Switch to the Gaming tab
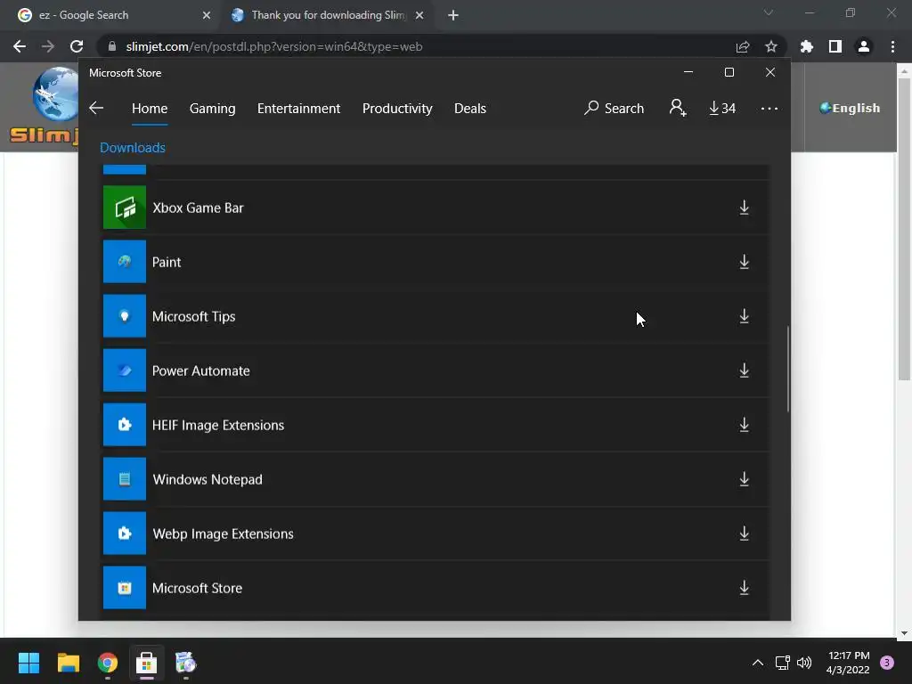Image resolution: width=912 pixels, height=684 pixels. (x=212, y=109)
